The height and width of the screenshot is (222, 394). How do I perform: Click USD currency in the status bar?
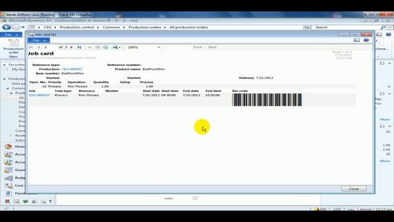337,209
